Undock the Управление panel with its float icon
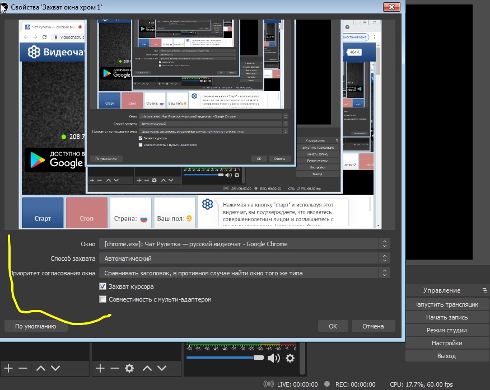The height and width of the screenshot is (390, 490). pos(485,290)
